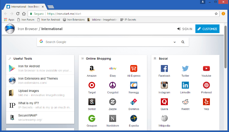
Task: Open the SecureWAMP link
Action: tap(40, 117)
